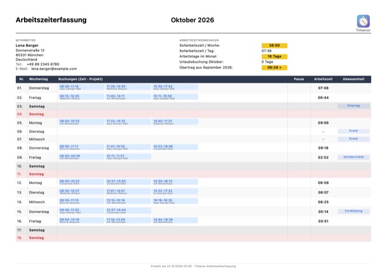Click the 11:45–14:11 UX-Workshops booking
Viewport: 387px width, 273px height.
coord(128,97)
